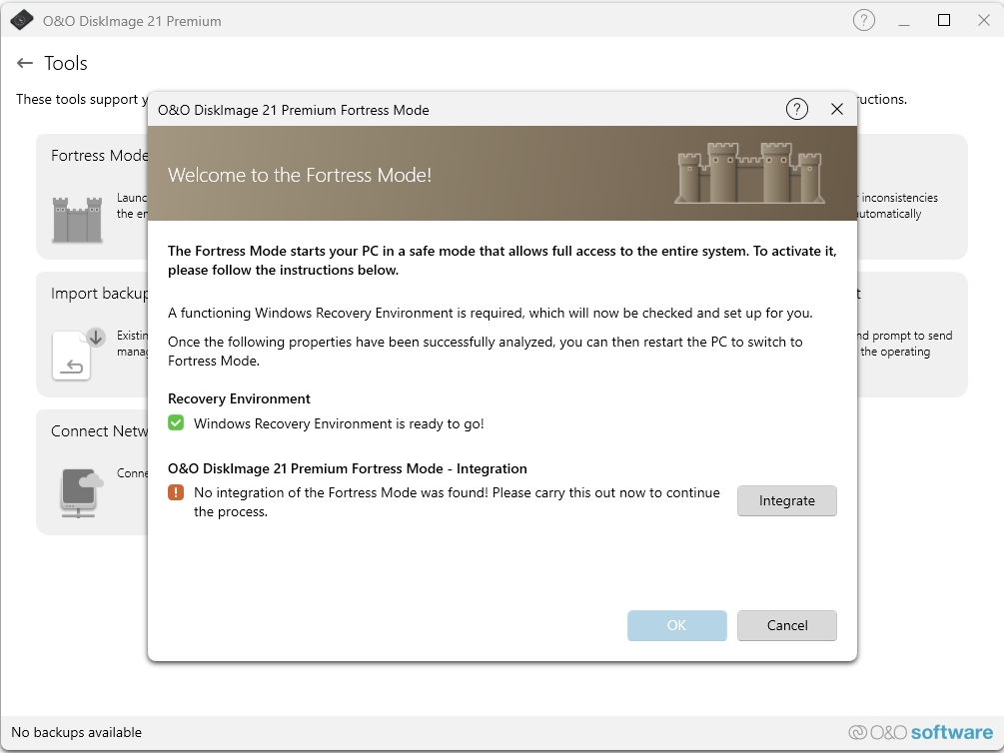Click the grey castle Fortress Mode tile icon

pos(77,219)
